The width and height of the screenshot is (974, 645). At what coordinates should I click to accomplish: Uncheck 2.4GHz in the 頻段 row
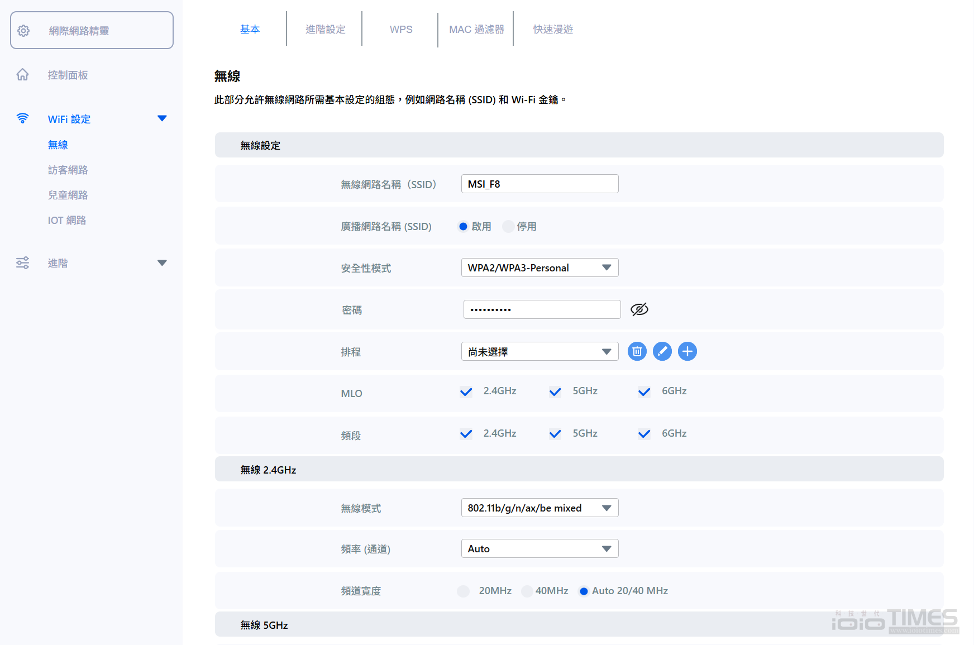(465, 433)
